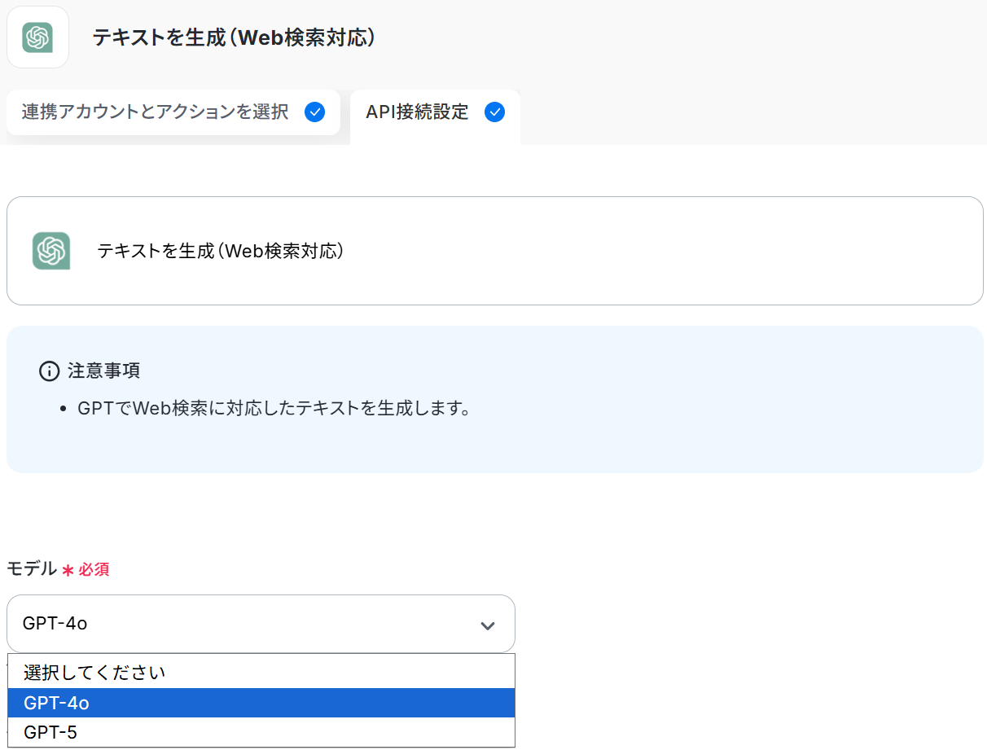987x750 pixels.
Task: Click the 必須 required tag
Action: point(94,570)
